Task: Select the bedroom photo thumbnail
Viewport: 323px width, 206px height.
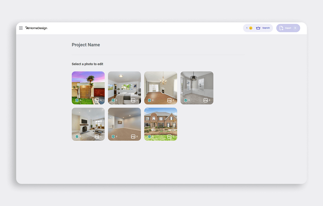Action: pos(124,88)
